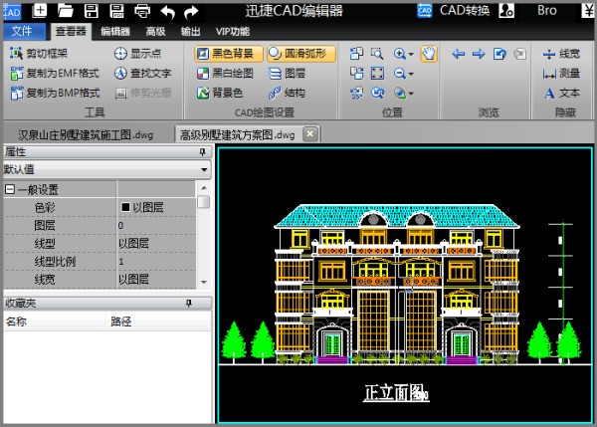This screenshot has height=427, width=597.
Task: Click the Save icon in title bar
Action: click(92, 11)
